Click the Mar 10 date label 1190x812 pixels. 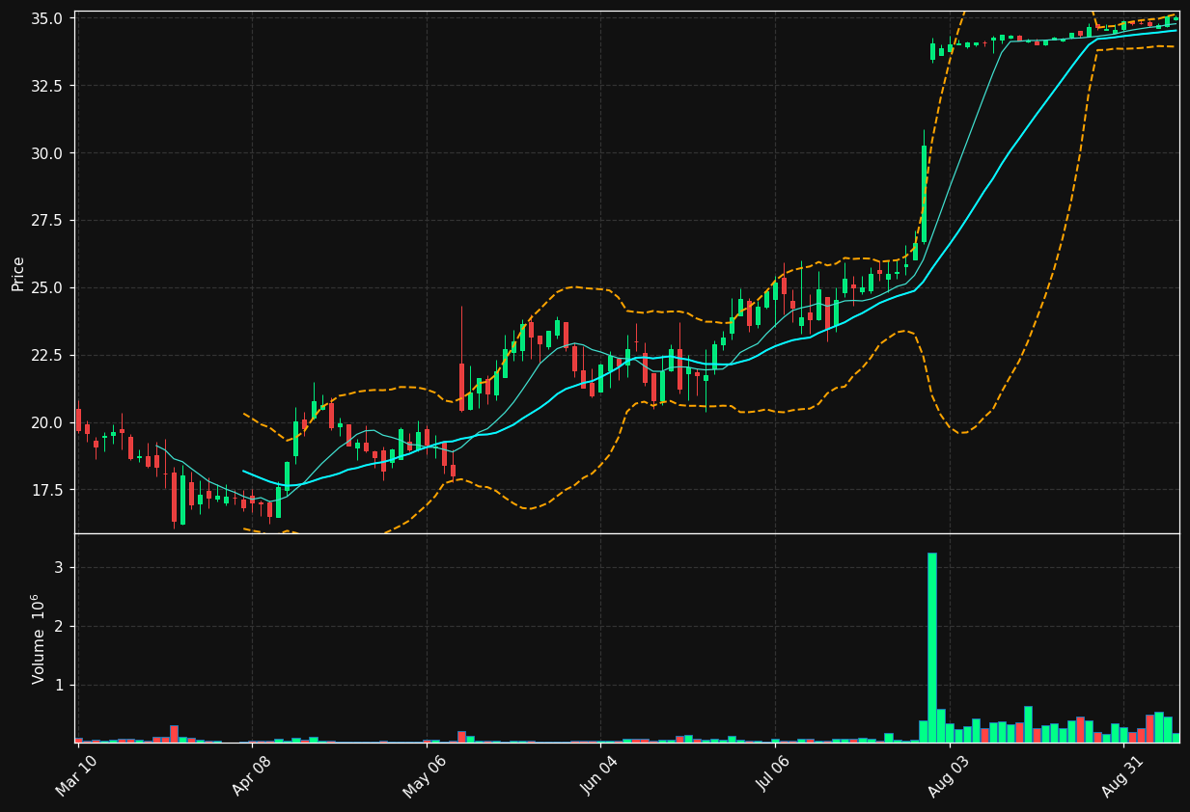[76, 775]
